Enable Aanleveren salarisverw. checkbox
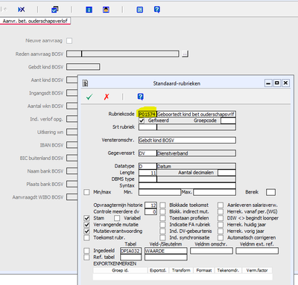298x285 pixels. tap(221, 205)
